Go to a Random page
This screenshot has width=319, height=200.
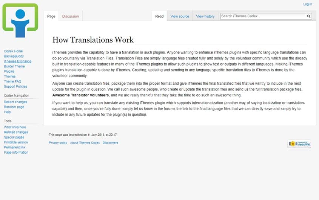[14, 107]
